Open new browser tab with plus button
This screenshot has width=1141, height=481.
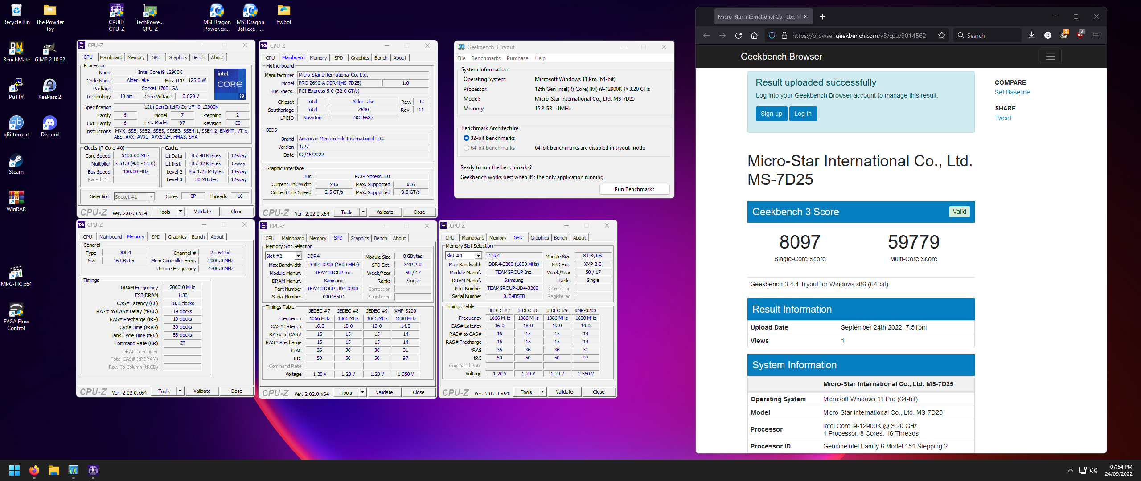[822, 17]
